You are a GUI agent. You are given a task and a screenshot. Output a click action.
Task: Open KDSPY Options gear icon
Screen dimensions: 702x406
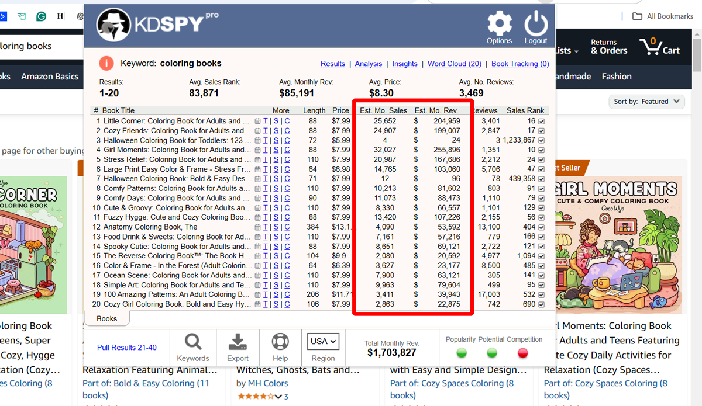499,25
